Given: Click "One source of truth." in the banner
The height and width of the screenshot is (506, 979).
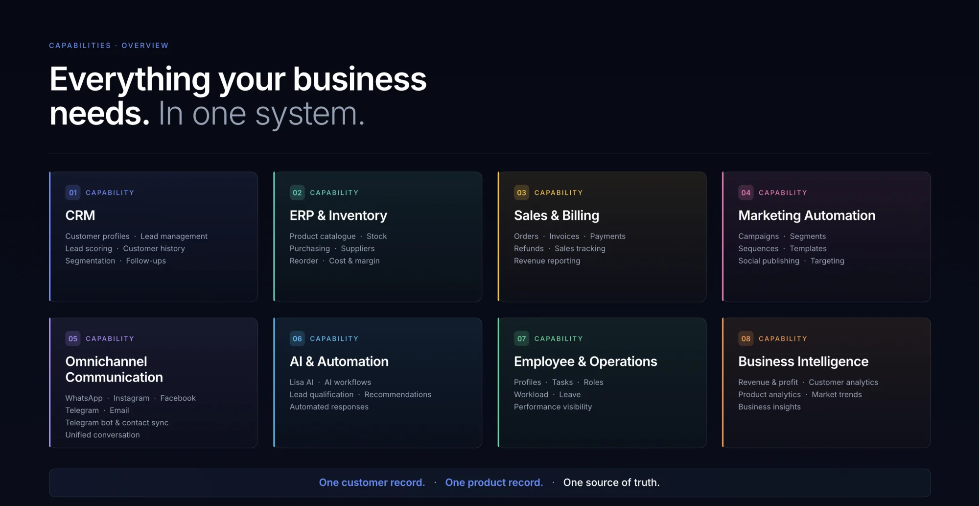Looking at the screenshot, I should pyautogui.click(x=611, y=482).
